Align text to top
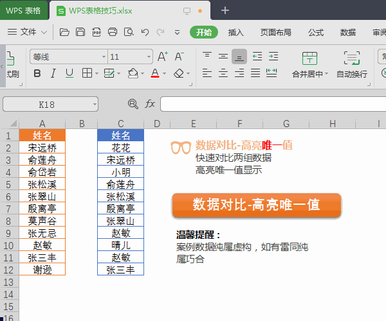 pyautogui.click(x=207, y=56)
